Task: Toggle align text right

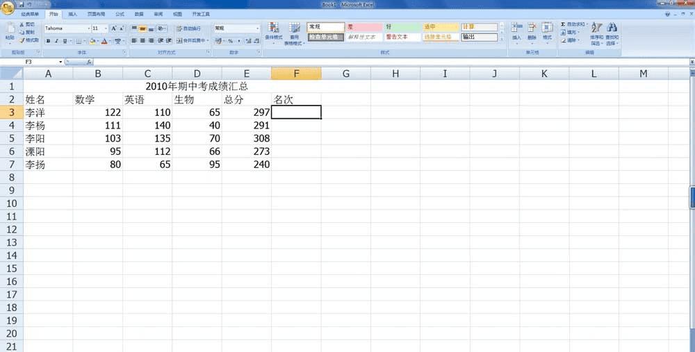Action: click(x=151, y=41)
